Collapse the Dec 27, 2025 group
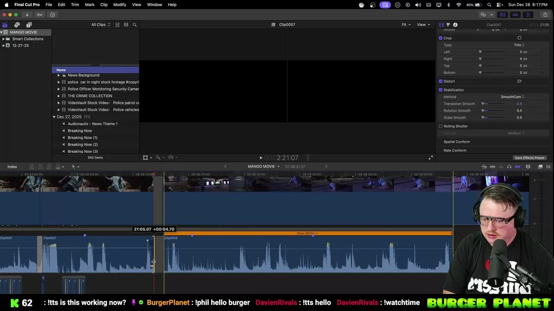This screenshot has width=554, height=311. (54, 117)
